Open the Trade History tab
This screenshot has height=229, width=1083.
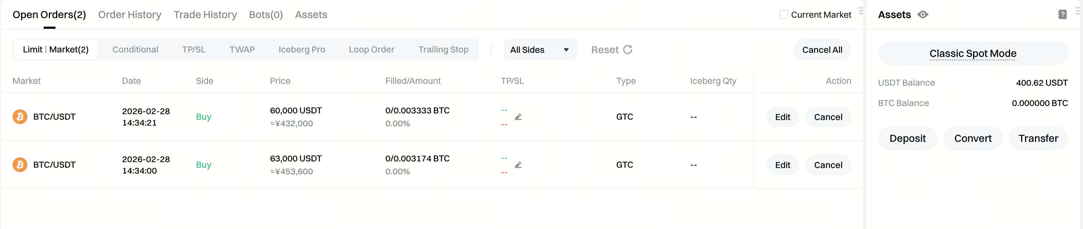click(205, 15)
